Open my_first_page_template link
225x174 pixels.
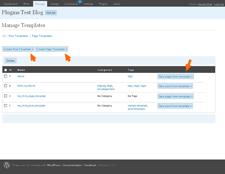point(32,96)
